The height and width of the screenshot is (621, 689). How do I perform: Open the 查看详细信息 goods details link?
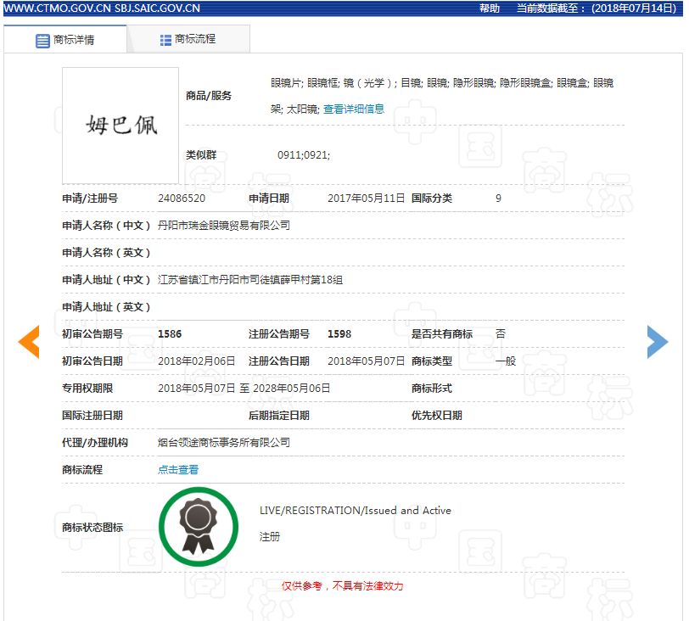(353, 109)
